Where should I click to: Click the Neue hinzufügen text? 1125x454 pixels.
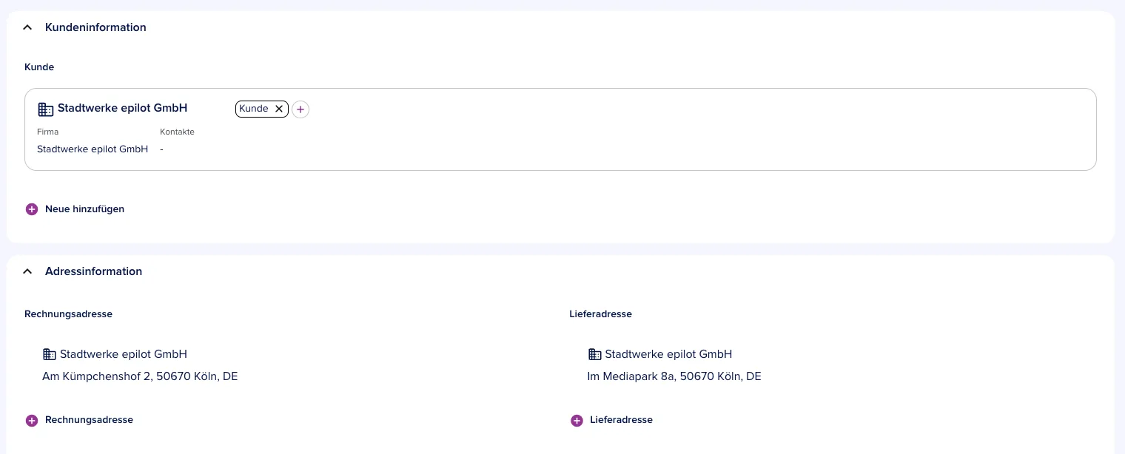point(84,209)
